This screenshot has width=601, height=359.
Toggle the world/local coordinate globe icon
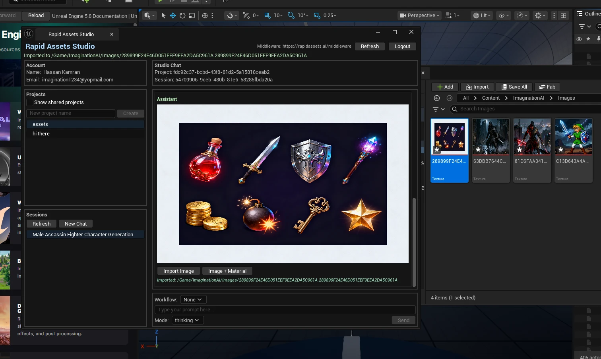tap(205, 15)
